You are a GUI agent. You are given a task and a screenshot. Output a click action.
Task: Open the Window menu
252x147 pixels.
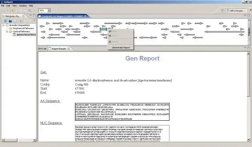point(23,6)
